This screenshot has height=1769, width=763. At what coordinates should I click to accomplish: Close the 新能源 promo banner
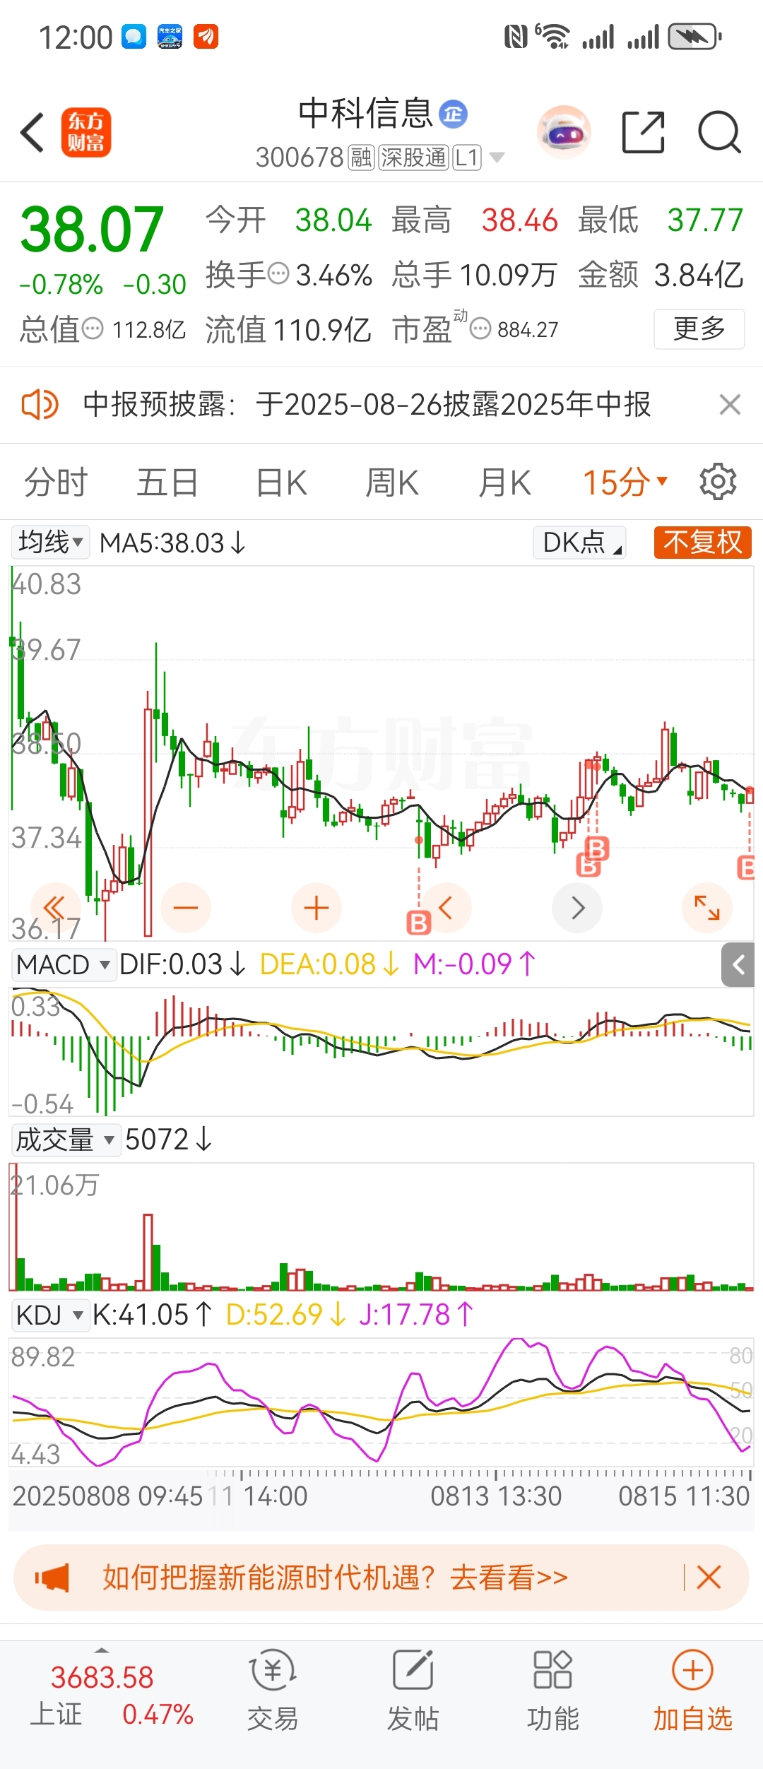[x=709, y=1578]
